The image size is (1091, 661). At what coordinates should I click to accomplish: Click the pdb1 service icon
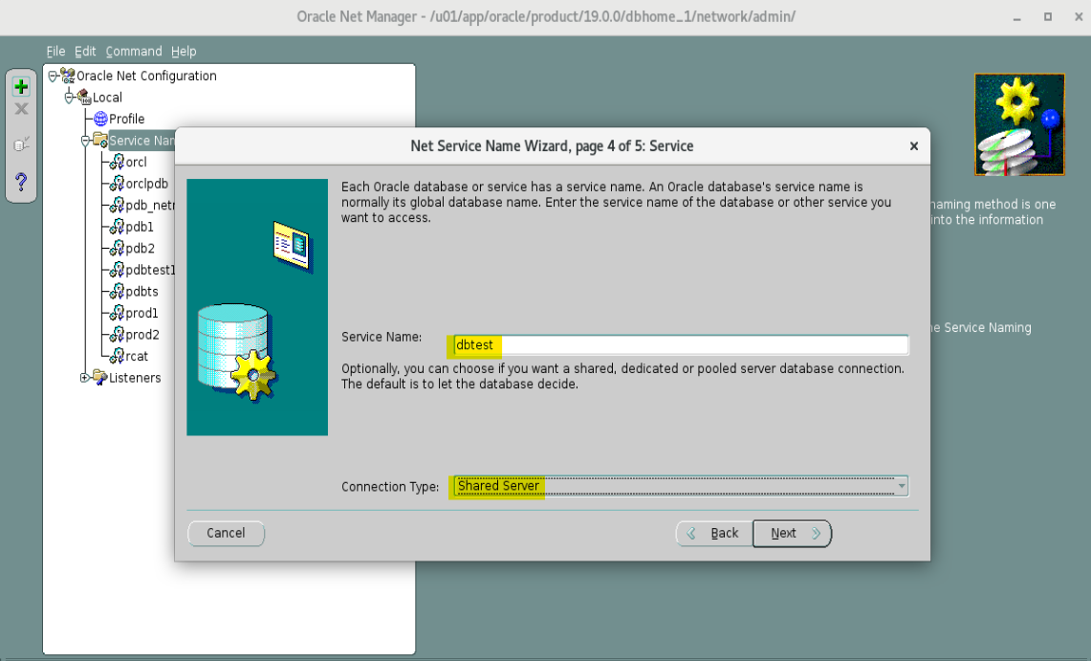point(117,226)
